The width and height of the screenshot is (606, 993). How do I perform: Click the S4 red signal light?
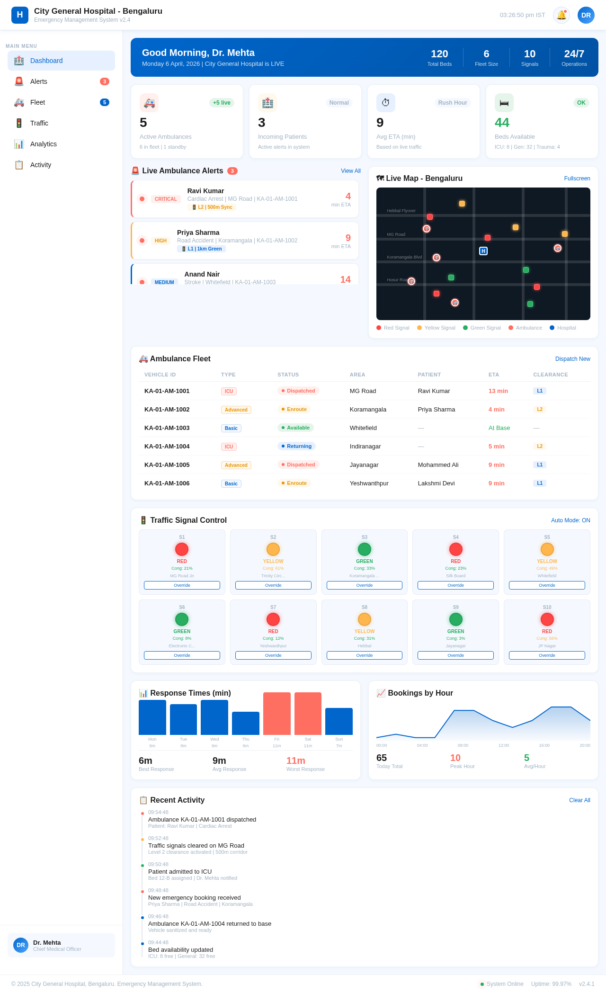pyautogui.click(x=456, y=549)
